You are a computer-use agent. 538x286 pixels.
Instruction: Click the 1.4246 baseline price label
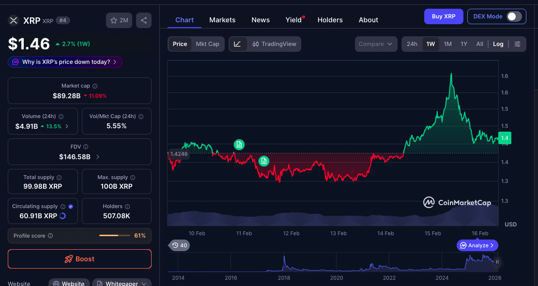pyautogui.click(x=179, y=154)
